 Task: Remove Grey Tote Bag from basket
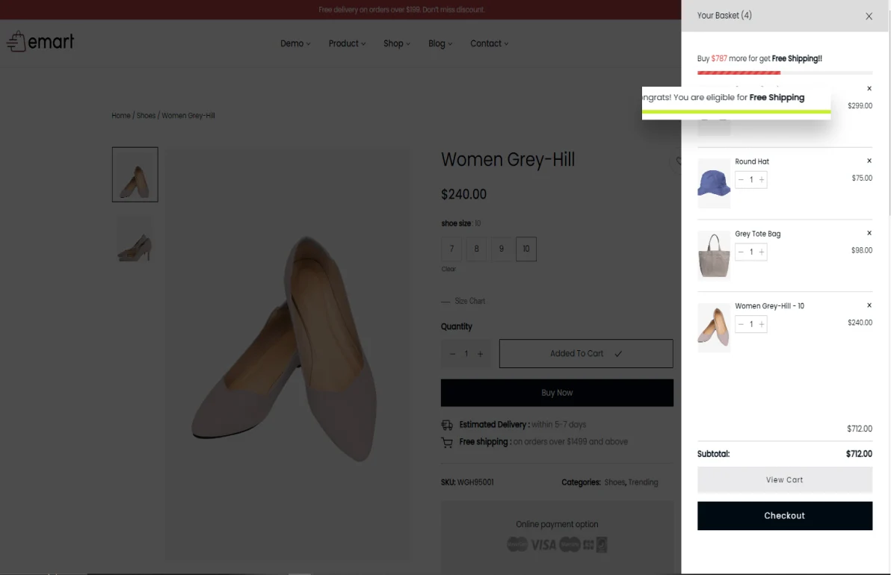(869, 234)
